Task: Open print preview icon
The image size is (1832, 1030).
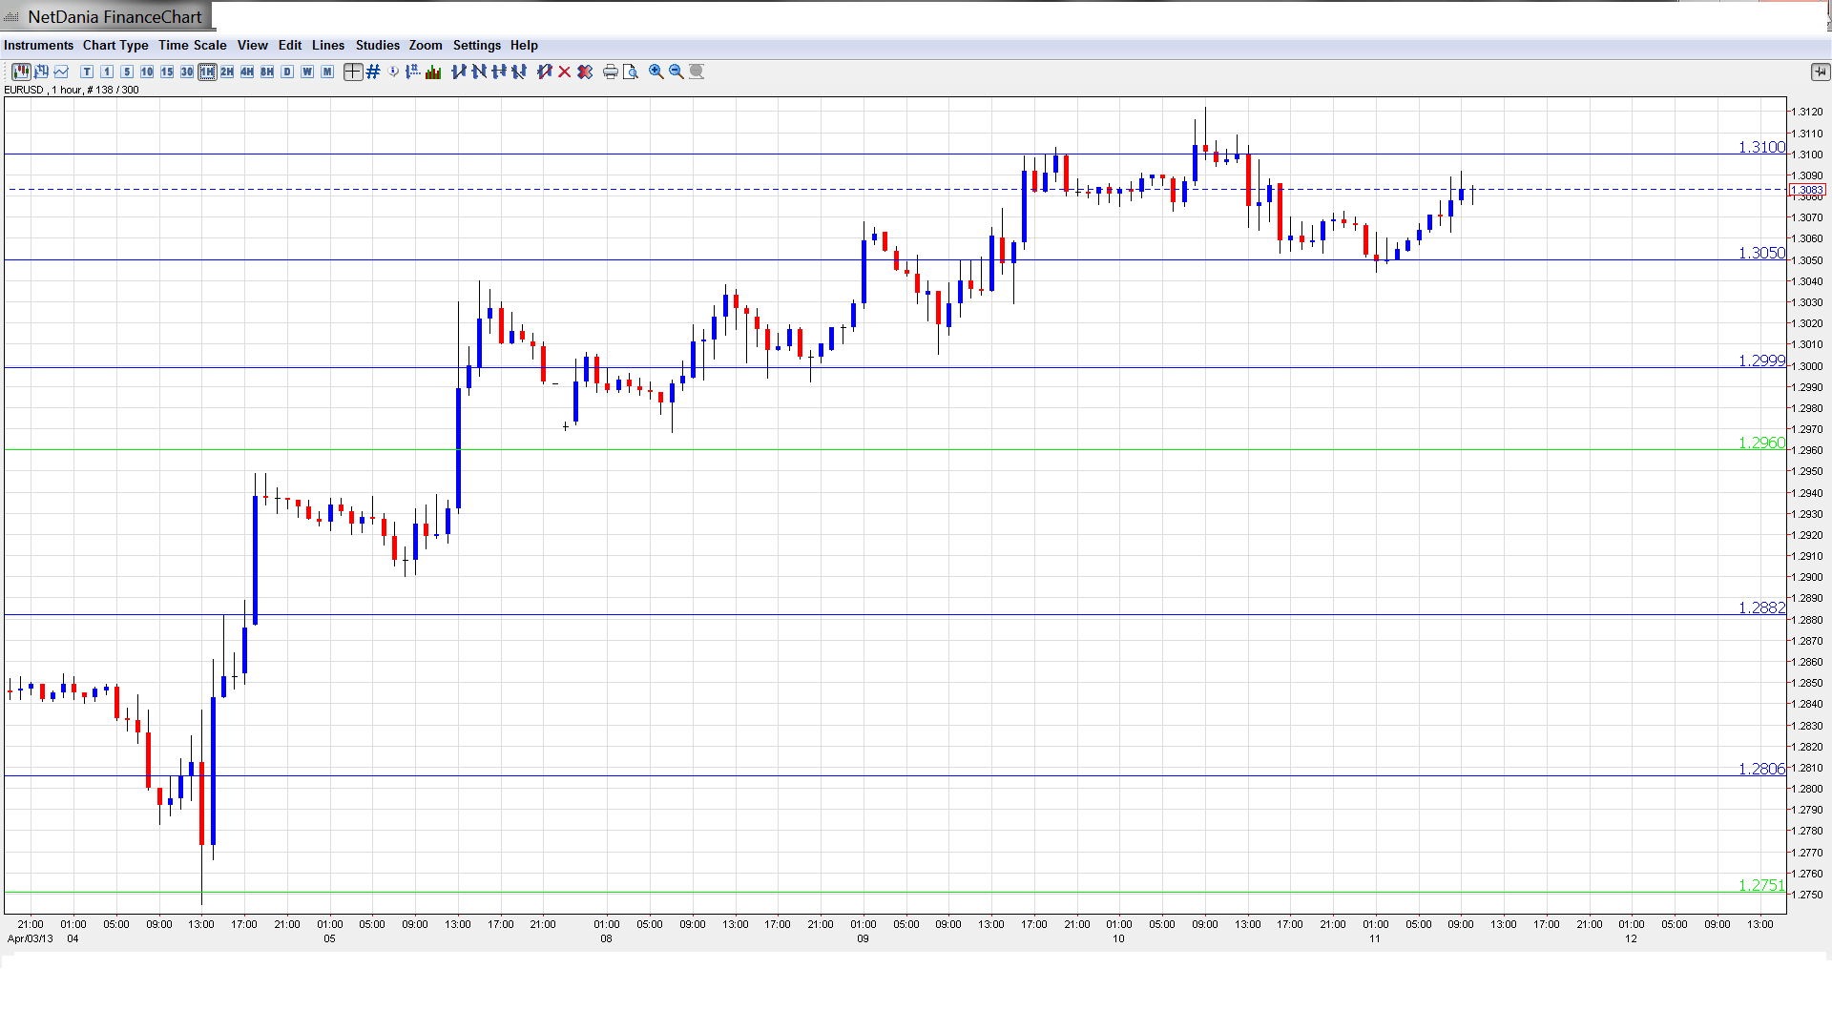Action: [x=630, y=72]
